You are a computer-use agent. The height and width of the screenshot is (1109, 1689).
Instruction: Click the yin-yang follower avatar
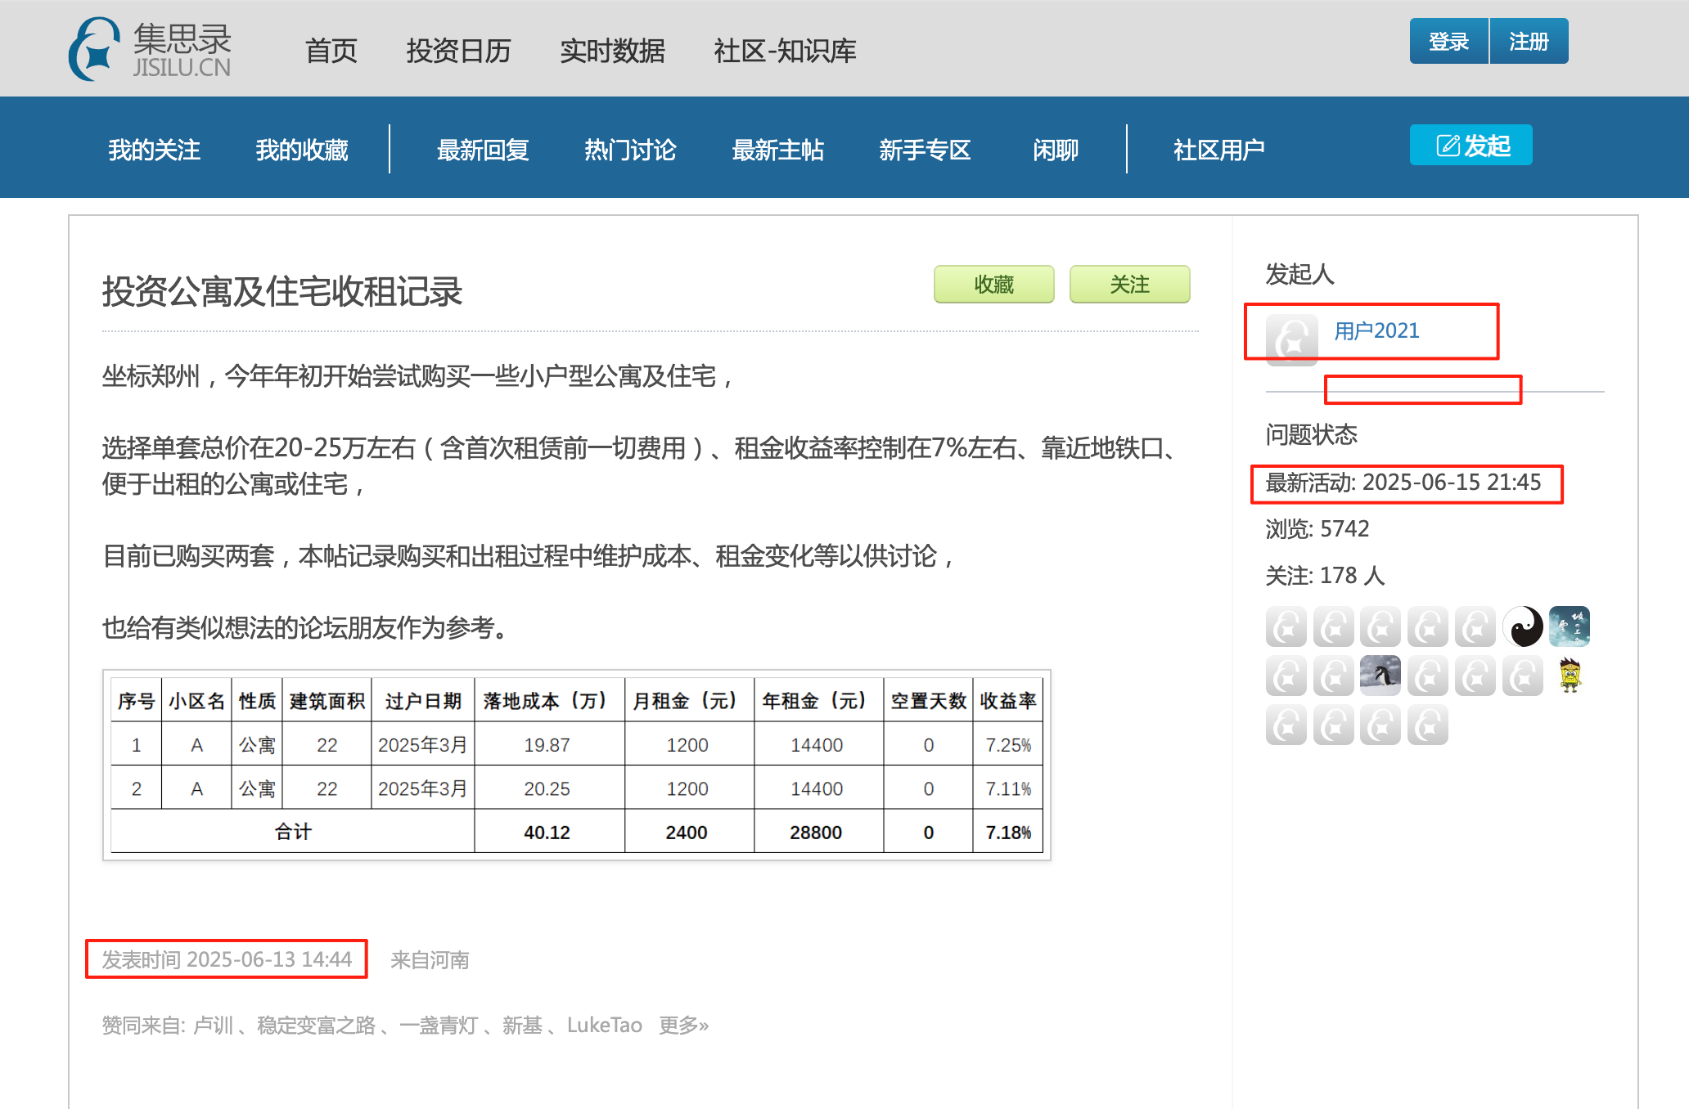point(1522,627)
